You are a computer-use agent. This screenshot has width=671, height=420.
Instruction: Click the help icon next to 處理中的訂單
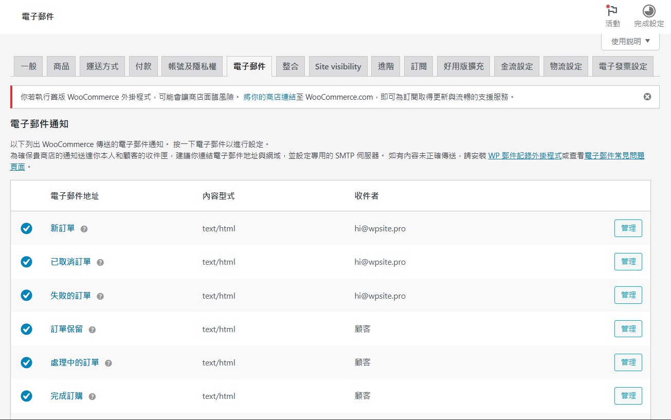108,362
